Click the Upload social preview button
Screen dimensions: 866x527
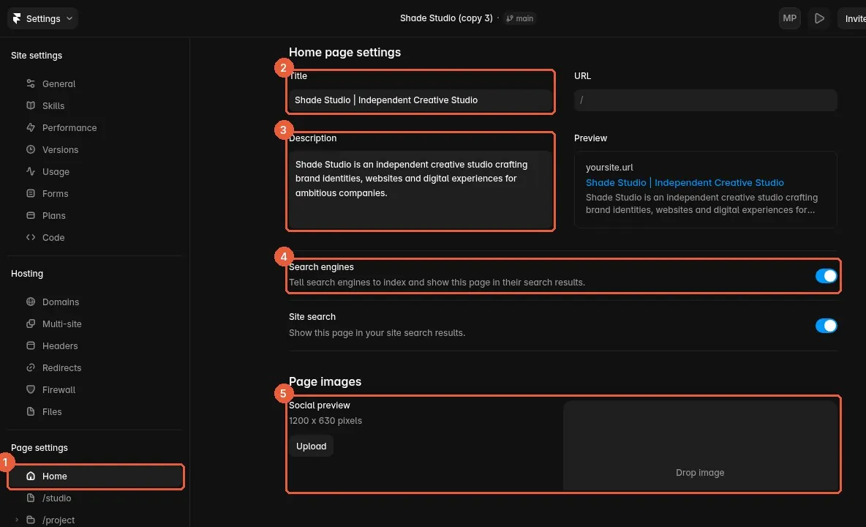coord(311,446)
